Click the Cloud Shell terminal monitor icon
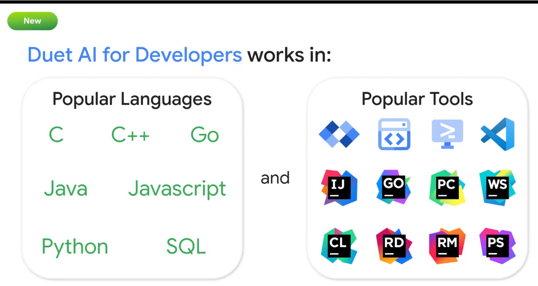 (447, 134)
